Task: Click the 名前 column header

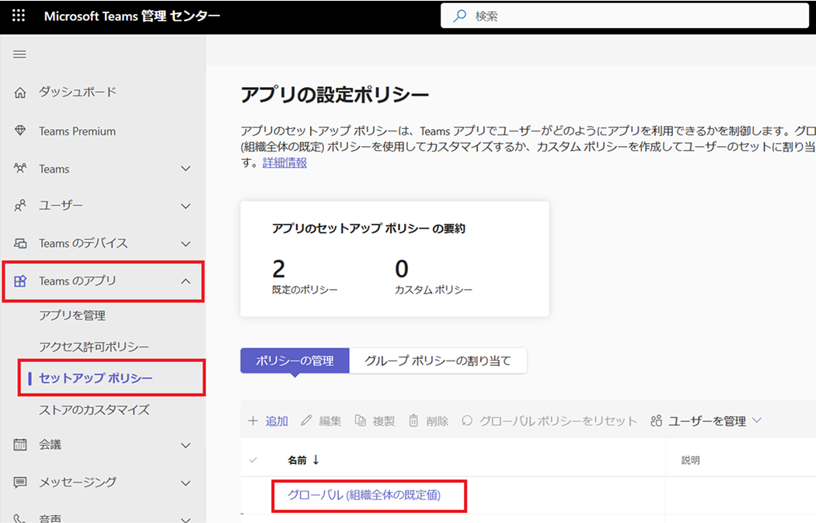Action: [297, 460]
